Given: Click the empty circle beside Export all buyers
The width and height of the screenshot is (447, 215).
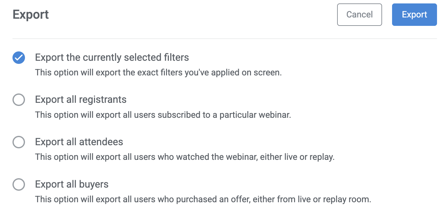Looking at the screenshot, I should (18, 184).
